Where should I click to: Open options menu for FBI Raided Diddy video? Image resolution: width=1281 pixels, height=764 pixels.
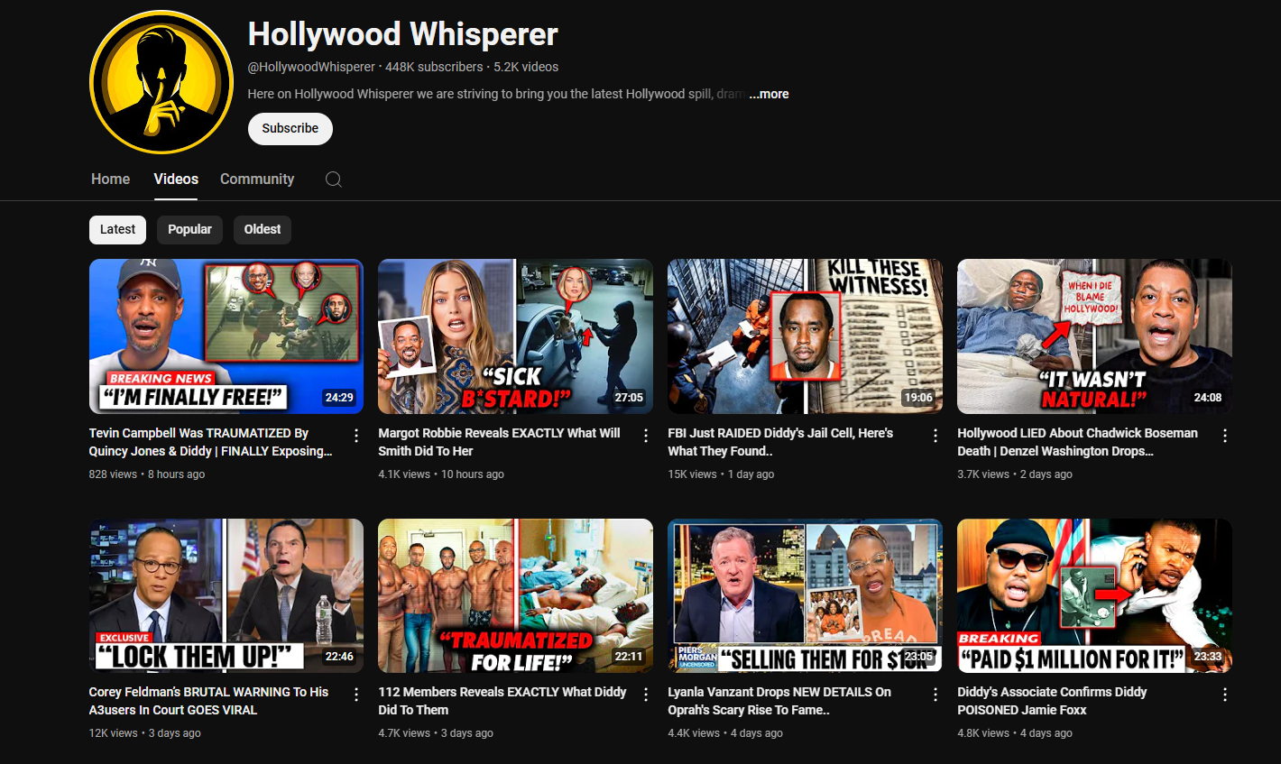(x=935, y=436)
